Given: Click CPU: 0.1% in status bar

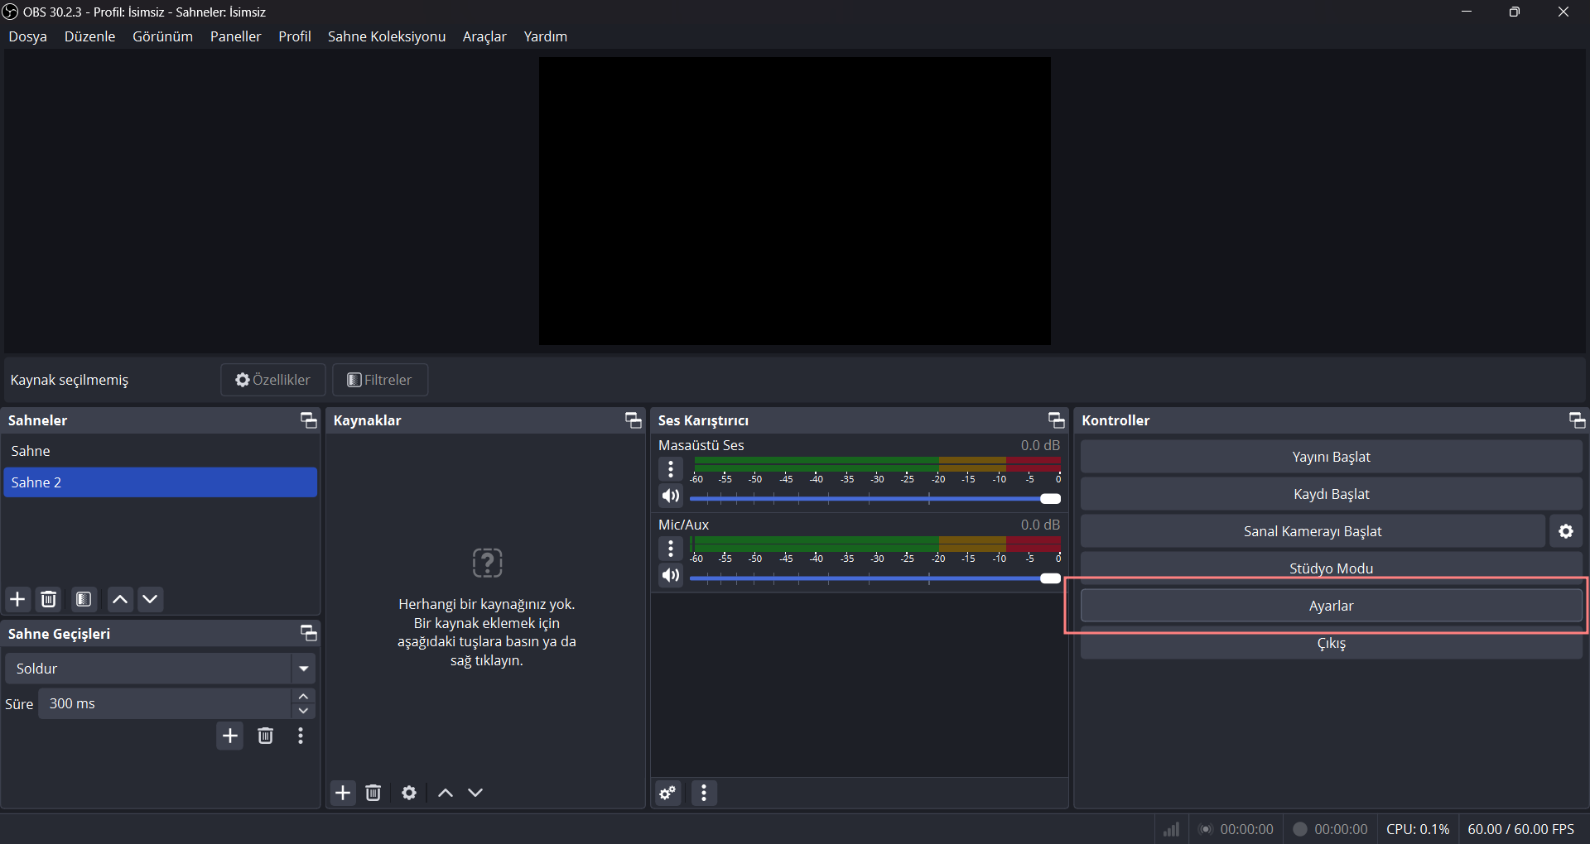Looking at the screenshot, I should click(x=1418, y=829).
